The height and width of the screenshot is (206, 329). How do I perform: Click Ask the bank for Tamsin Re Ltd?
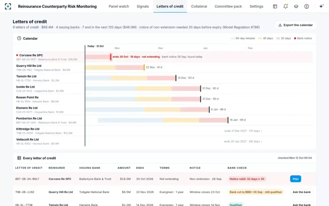tap(302, 205)
